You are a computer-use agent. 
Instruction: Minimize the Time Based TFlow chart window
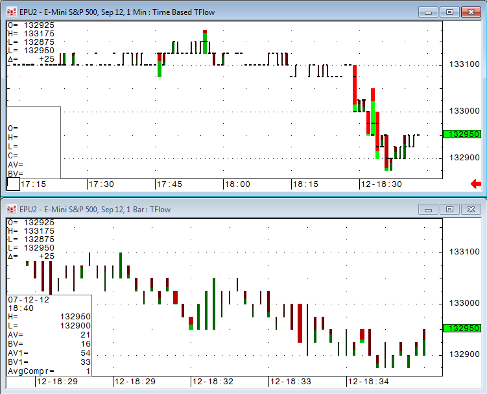pyautogui.click(x=428, y=12)
